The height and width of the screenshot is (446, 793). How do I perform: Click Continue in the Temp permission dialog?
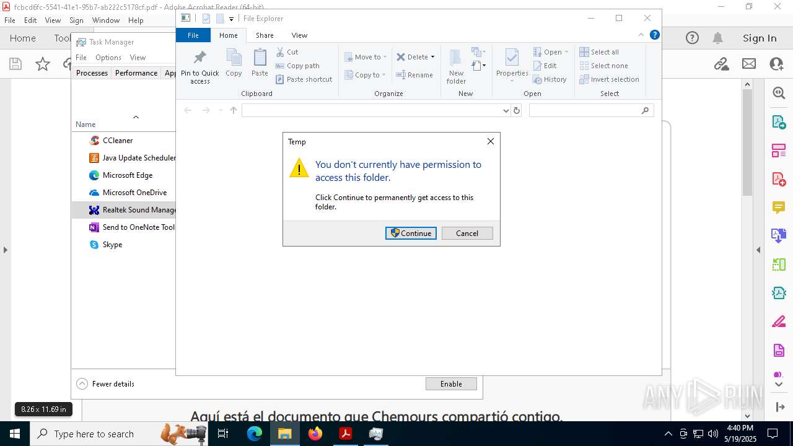(x=411, y=233)
